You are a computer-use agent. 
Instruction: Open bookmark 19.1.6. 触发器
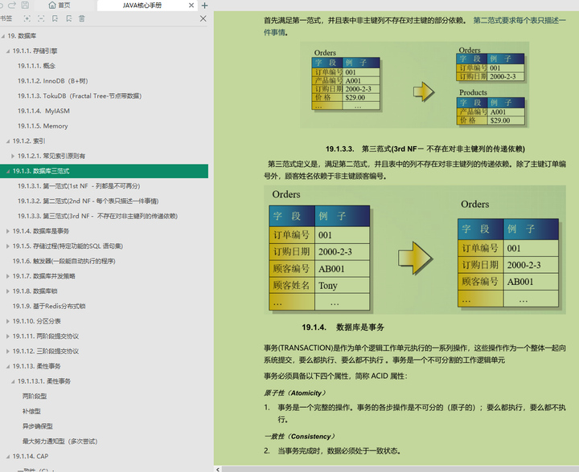[64, 261]
